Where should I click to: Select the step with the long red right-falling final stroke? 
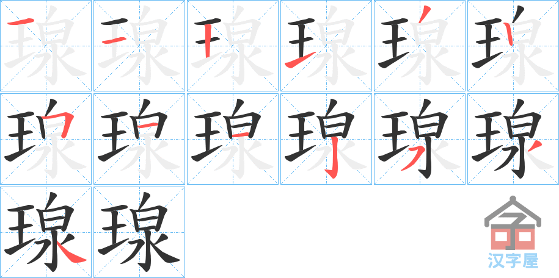[46, 232]
